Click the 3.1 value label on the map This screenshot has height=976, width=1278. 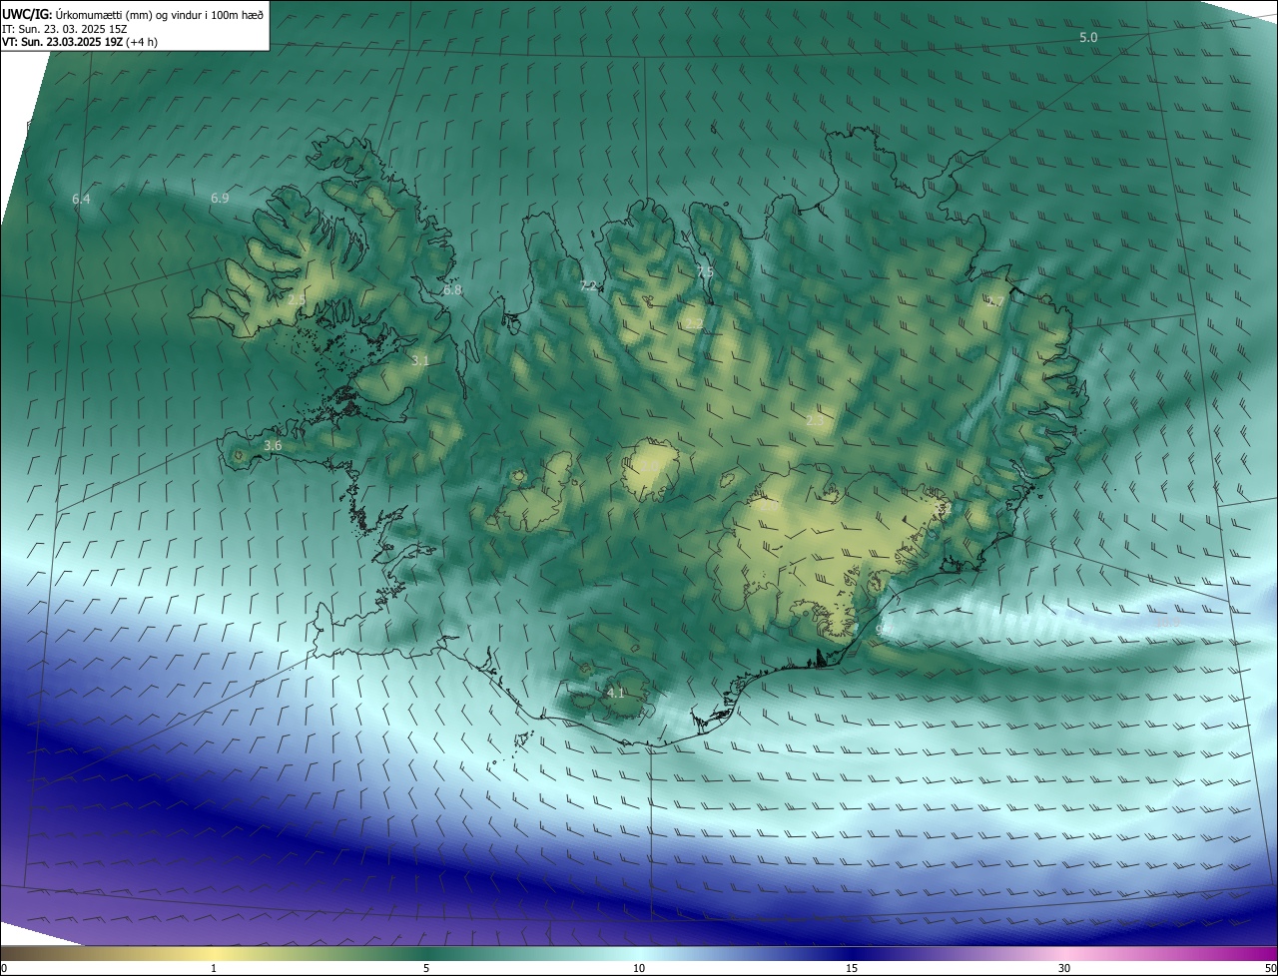pos(420,360)
